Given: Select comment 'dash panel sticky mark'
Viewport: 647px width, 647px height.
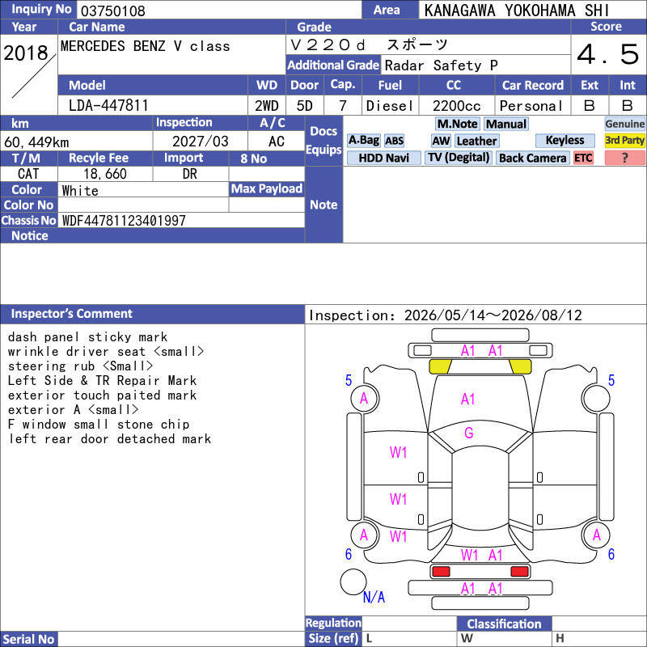Looking at the screenshot, I should [x=87, y=337].
